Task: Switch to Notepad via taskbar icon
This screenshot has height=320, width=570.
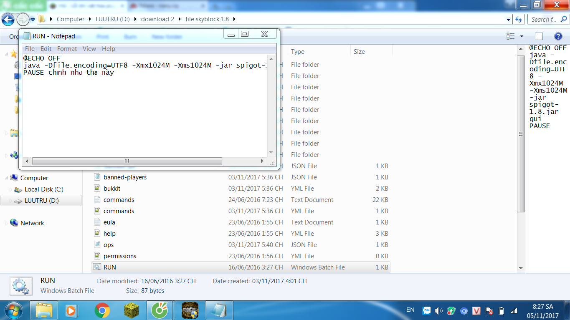Action: click(218, 310)
